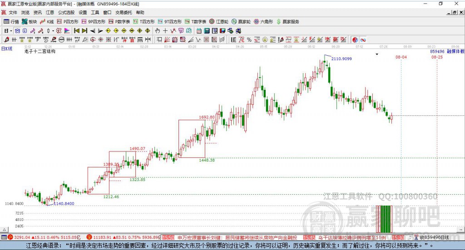Toggle the highlighted blue crossed-box toolbar button
The width and height of the screenshot is (465, 250).
17,31
